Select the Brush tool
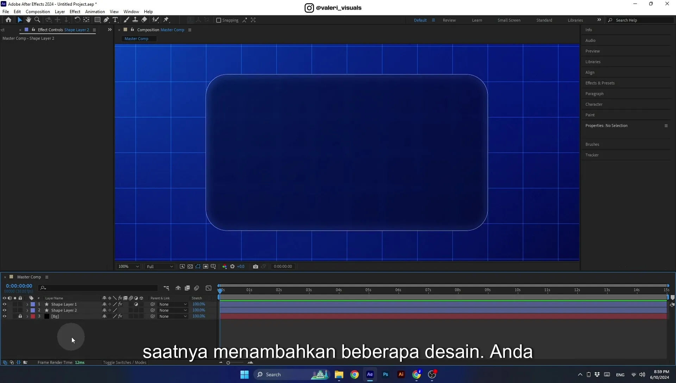Viewport: 676px width, 383px height. pyautogui.click(x=126, y=20)
